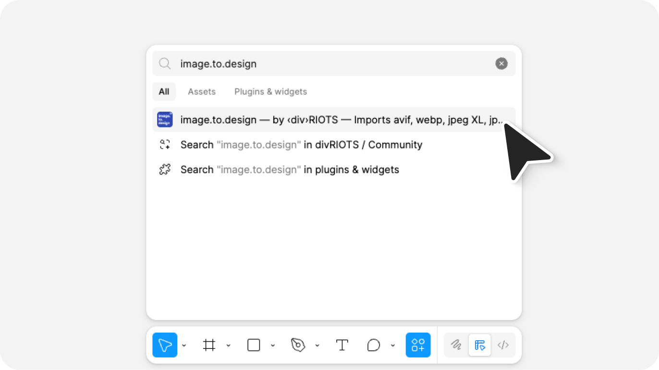This screenshot has height=370, width=659.
Task: Select the Comment tool
Action: tap(373, 345)
